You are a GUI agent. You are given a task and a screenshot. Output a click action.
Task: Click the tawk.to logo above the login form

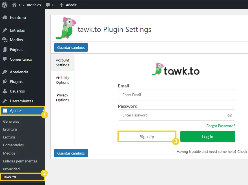coord(176,69)
